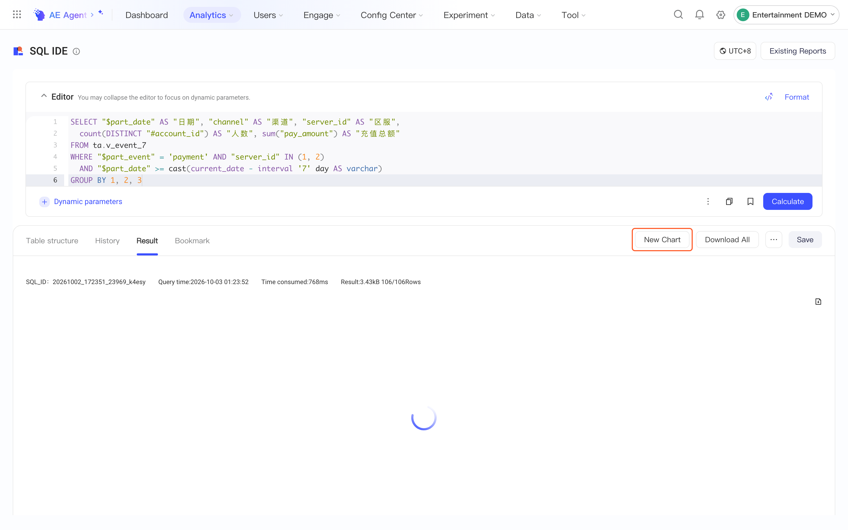Click the SQL IDE info icon

click(x=76, y=51)
